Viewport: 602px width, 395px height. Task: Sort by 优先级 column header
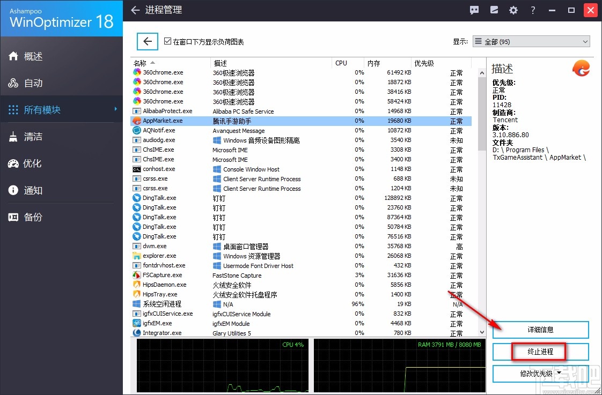click(442, 63)
